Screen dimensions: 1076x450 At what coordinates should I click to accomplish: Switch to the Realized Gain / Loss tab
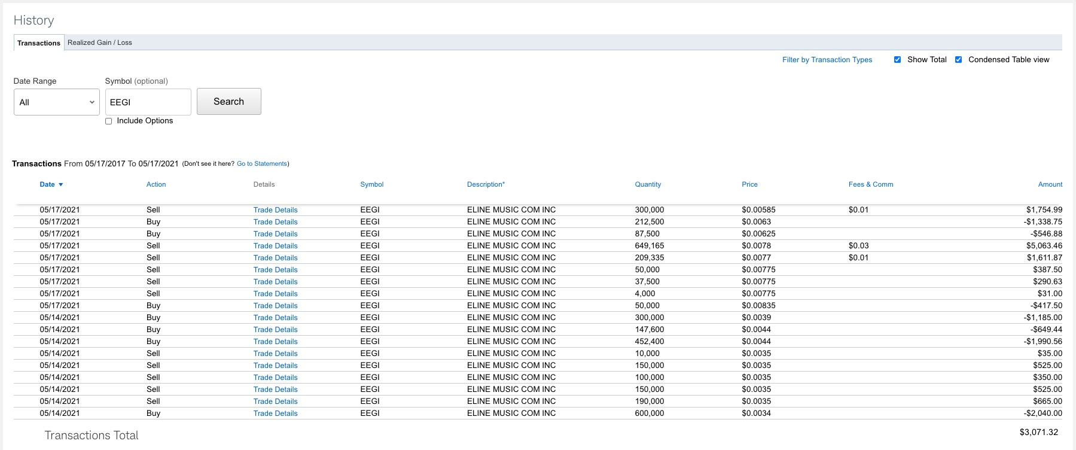[99, 42]
